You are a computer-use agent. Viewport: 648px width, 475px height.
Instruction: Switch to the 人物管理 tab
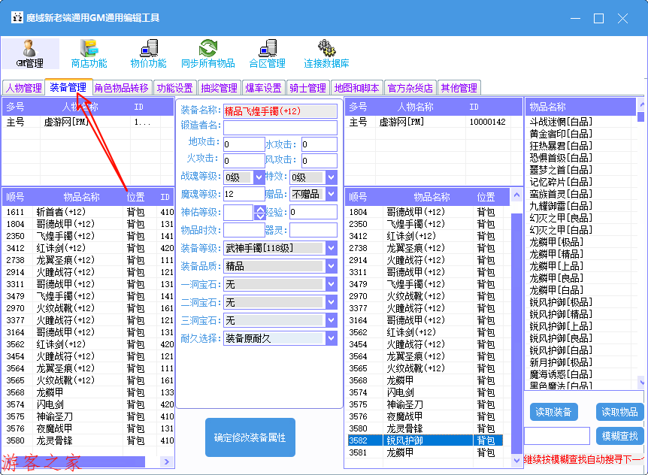23,88
